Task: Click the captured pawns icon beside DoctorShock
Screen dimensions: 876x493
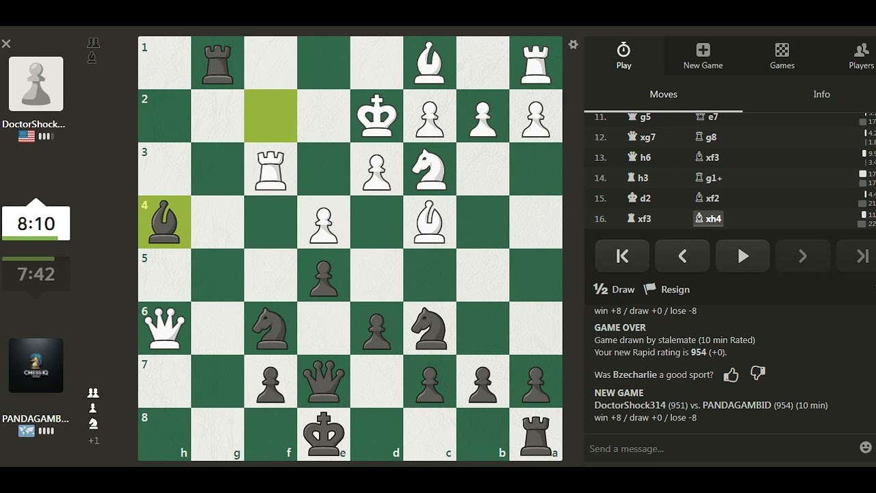Action: [93, 43]
